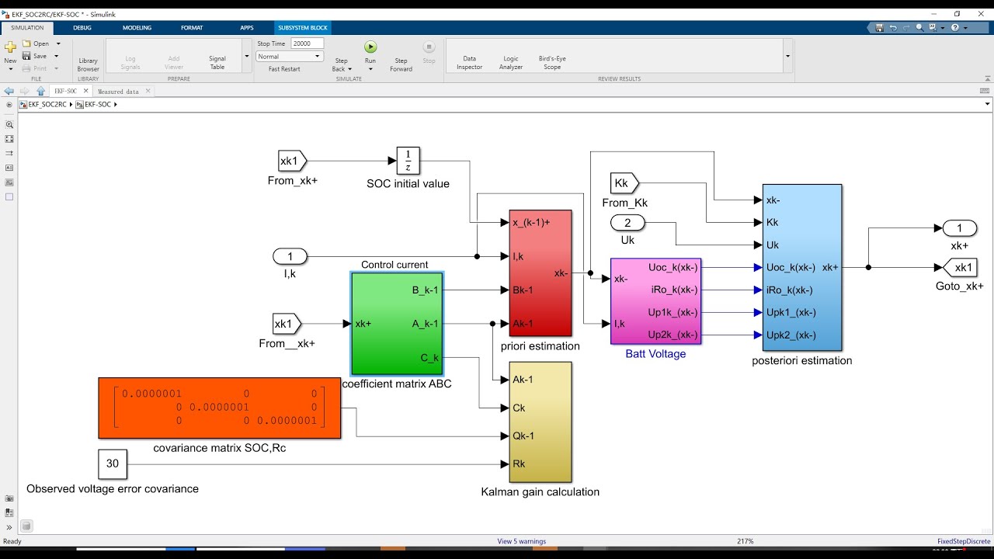Click the Ready status text
Viewport: 994px width, 559px height.
[12, 541]
